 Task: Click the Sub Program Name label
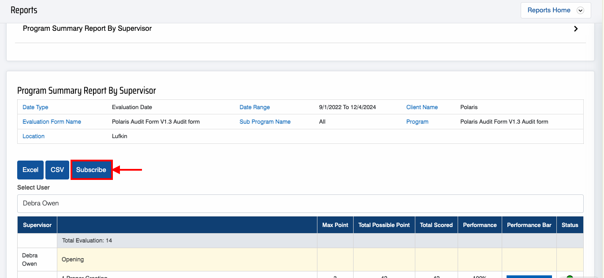[265, 122]
